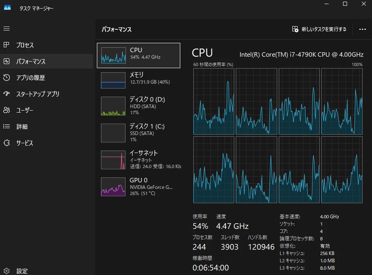Click 新しいタスクを実行する button
Screen dimensions: 372x275
pos(319,29)
